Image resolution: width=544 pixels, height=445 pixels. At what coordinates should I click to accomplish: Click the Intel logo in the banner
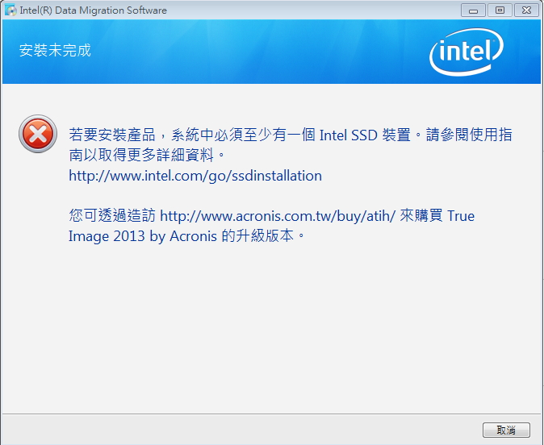(467, 52)
